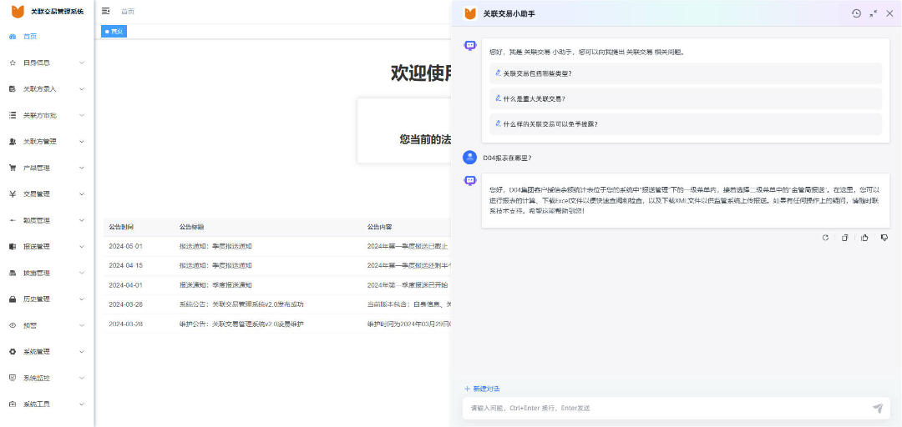The width and height of the screenshot is (902, 427).
Task: Expand the 交易管理 sidebar menu
Action: tap(47, 194)
